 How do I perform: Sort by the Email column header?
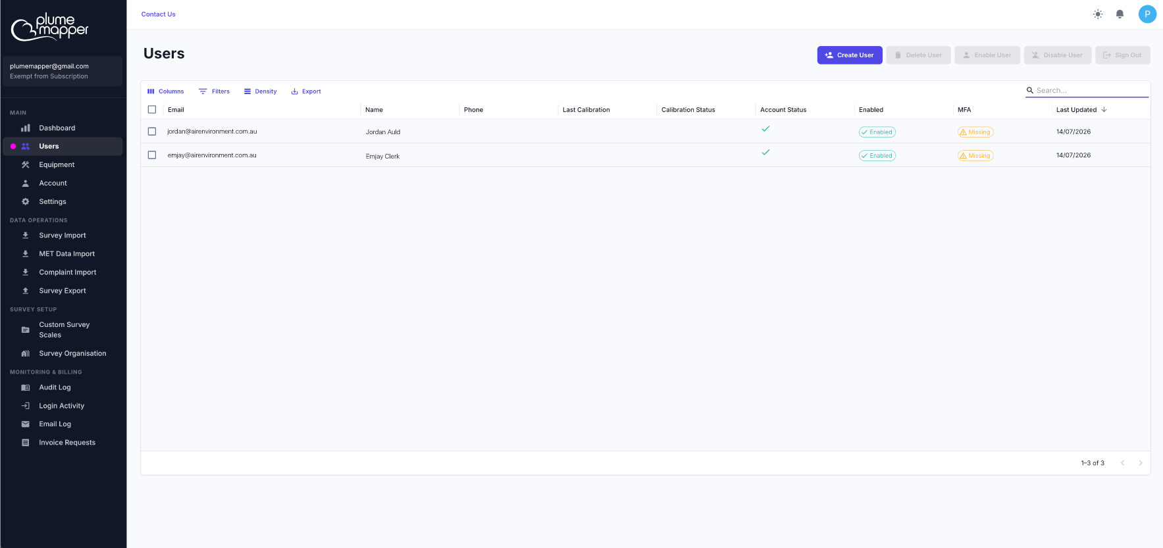pyautogui.click(x=176, y=110)
